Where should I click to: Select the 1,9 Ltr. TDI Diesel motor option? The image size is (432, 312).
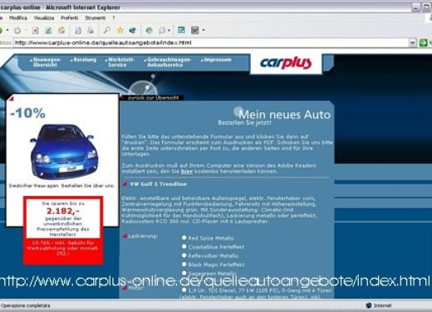[184, 290]
